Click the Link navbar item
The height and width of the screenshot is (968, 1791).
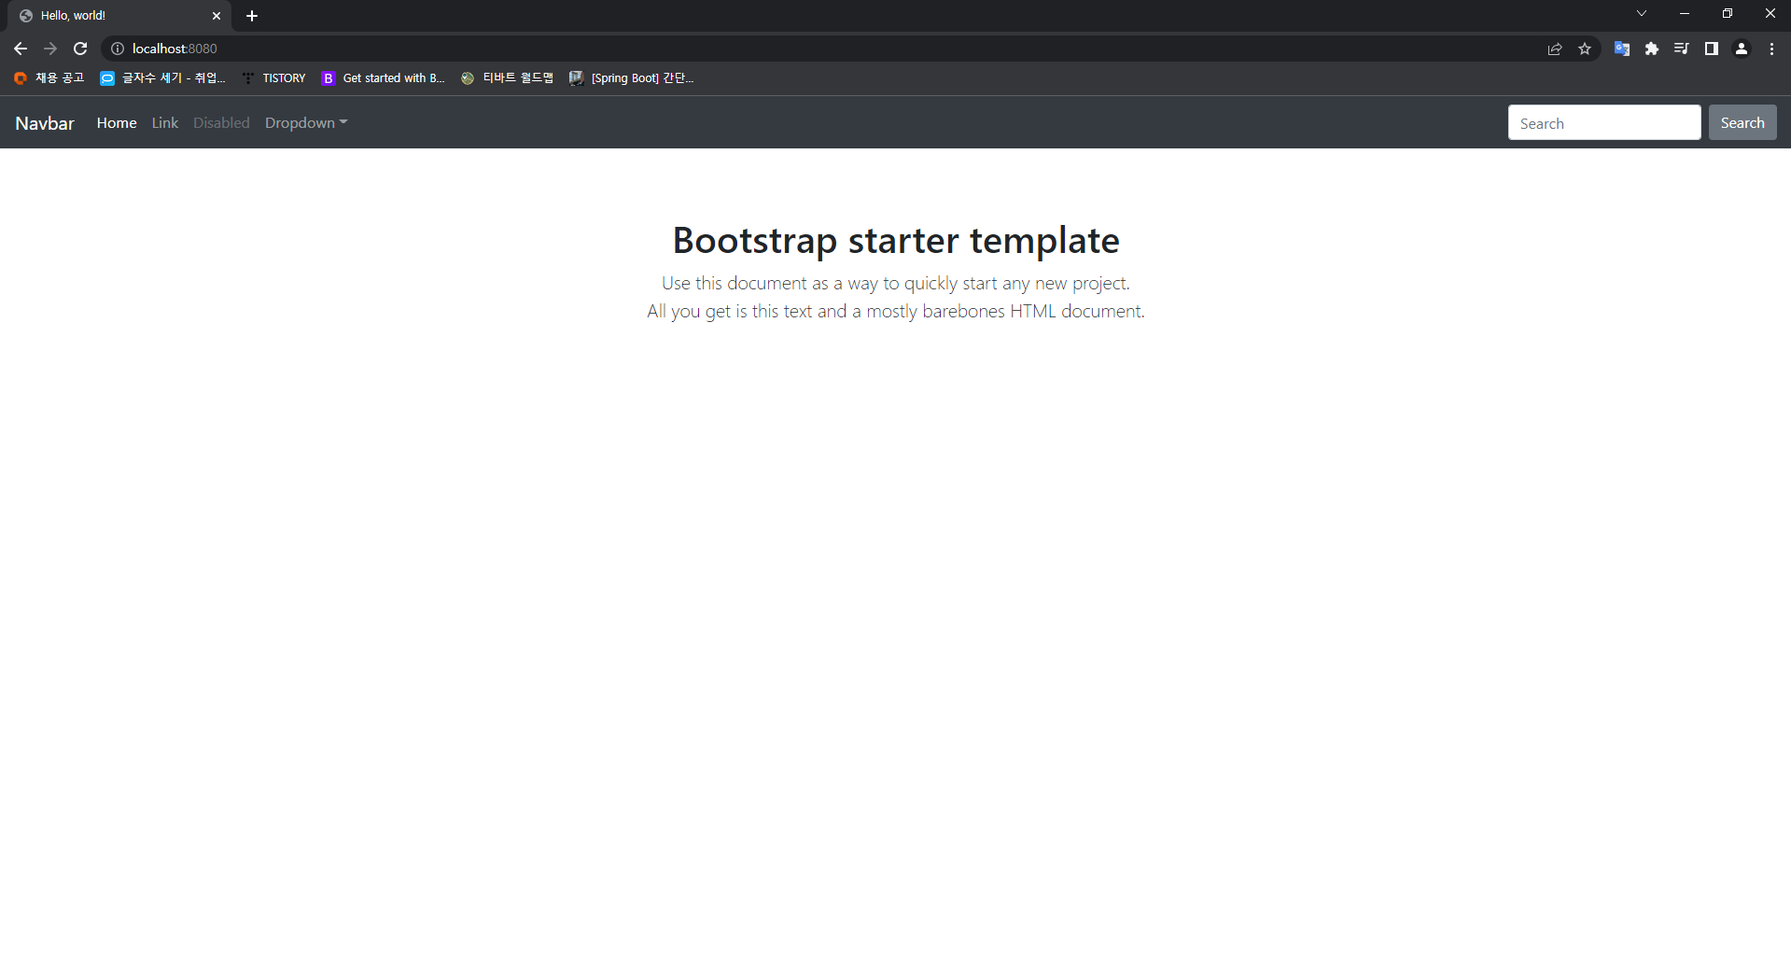(165, 123)
